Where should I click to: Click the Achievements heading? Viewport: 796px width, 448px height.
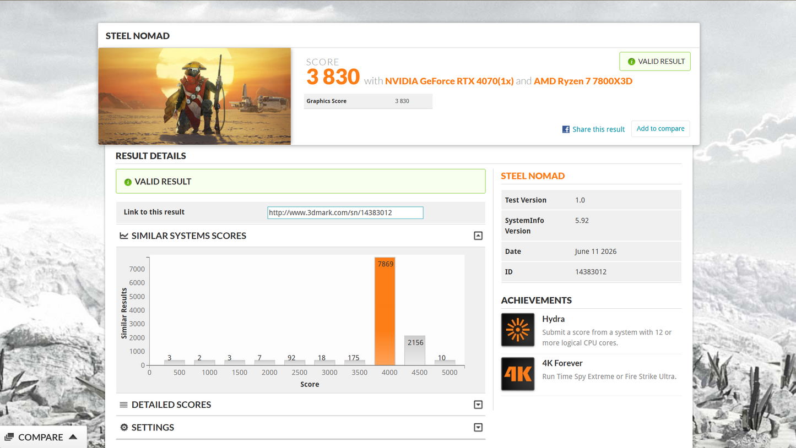coord(536,301)
